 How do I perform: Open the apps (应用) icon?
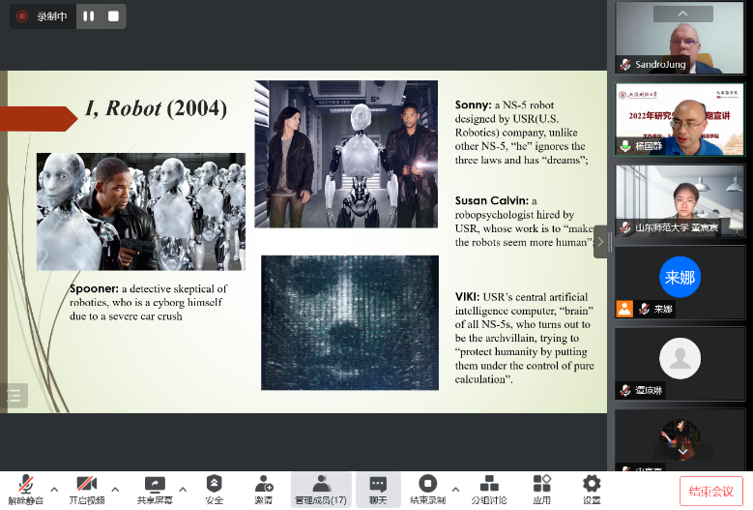pyautogui.click(x=541, y=489)
